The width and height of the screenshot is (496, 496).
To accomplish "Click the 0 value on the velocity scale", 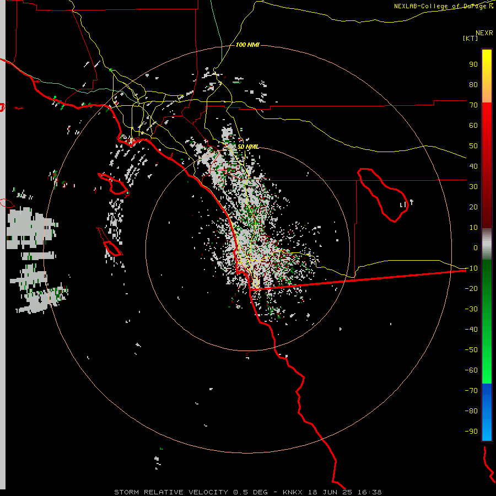I will tap(476, 247).
